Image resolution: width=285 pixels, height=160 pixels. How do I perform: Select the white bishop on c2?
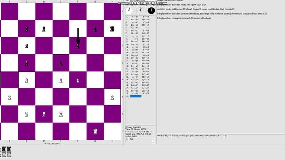(x=27, y=114)
